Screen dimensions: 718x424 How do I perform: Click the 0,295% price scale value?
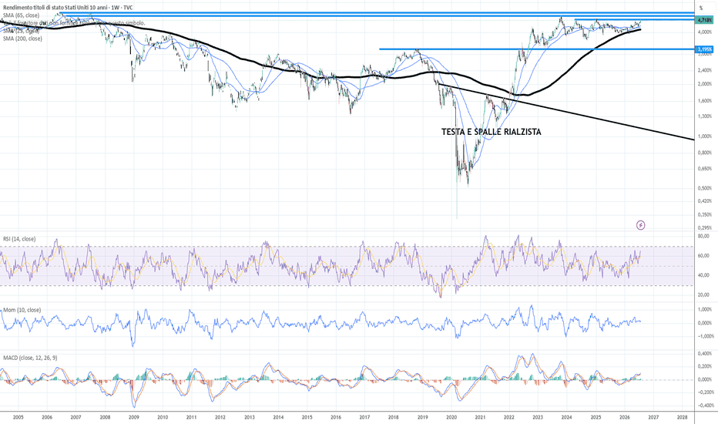pyautogui.click(x=705, y=227)
